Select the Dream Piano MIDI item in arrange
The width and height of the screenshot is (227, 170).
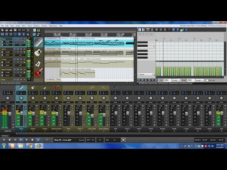click(89, 42)
